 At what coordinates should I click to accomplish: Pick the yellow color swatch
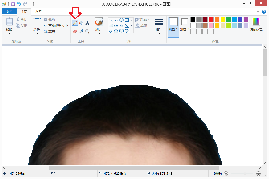click(223, 19)
